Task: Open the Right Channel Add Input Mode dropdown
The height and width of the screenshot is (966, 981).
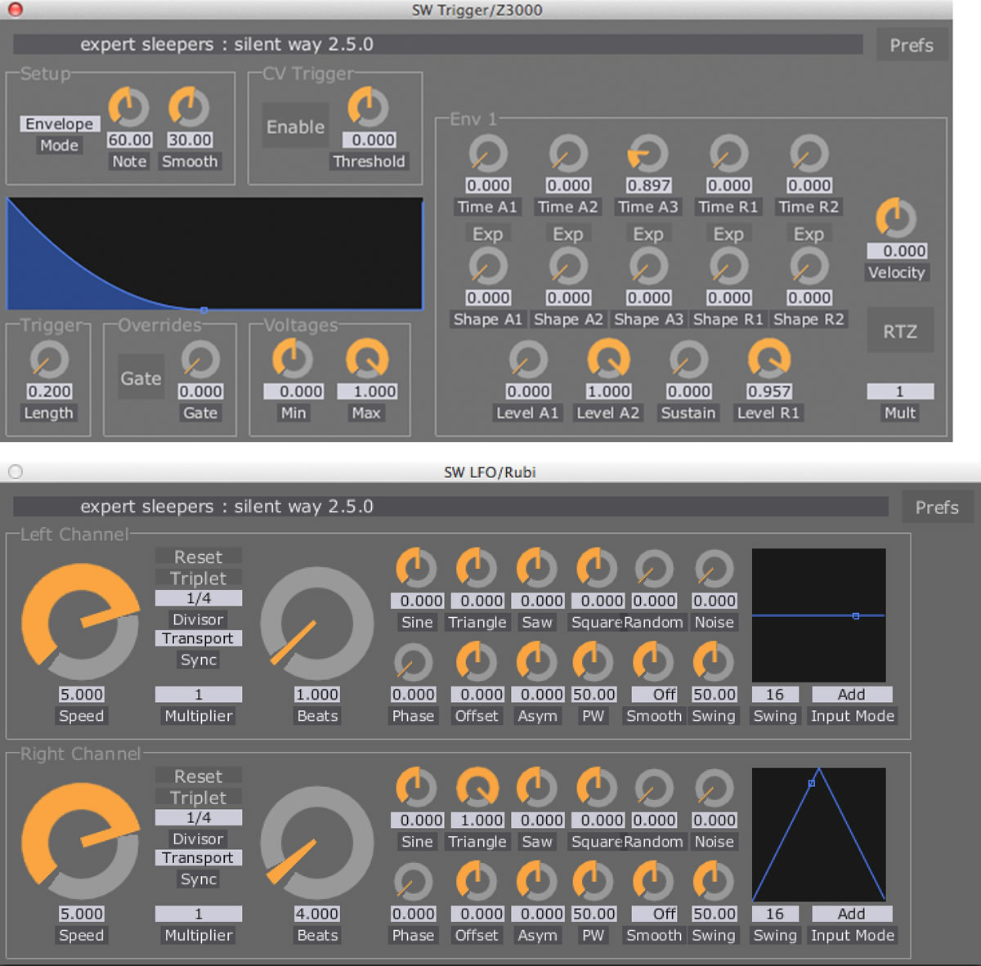Action: [852, 913]
